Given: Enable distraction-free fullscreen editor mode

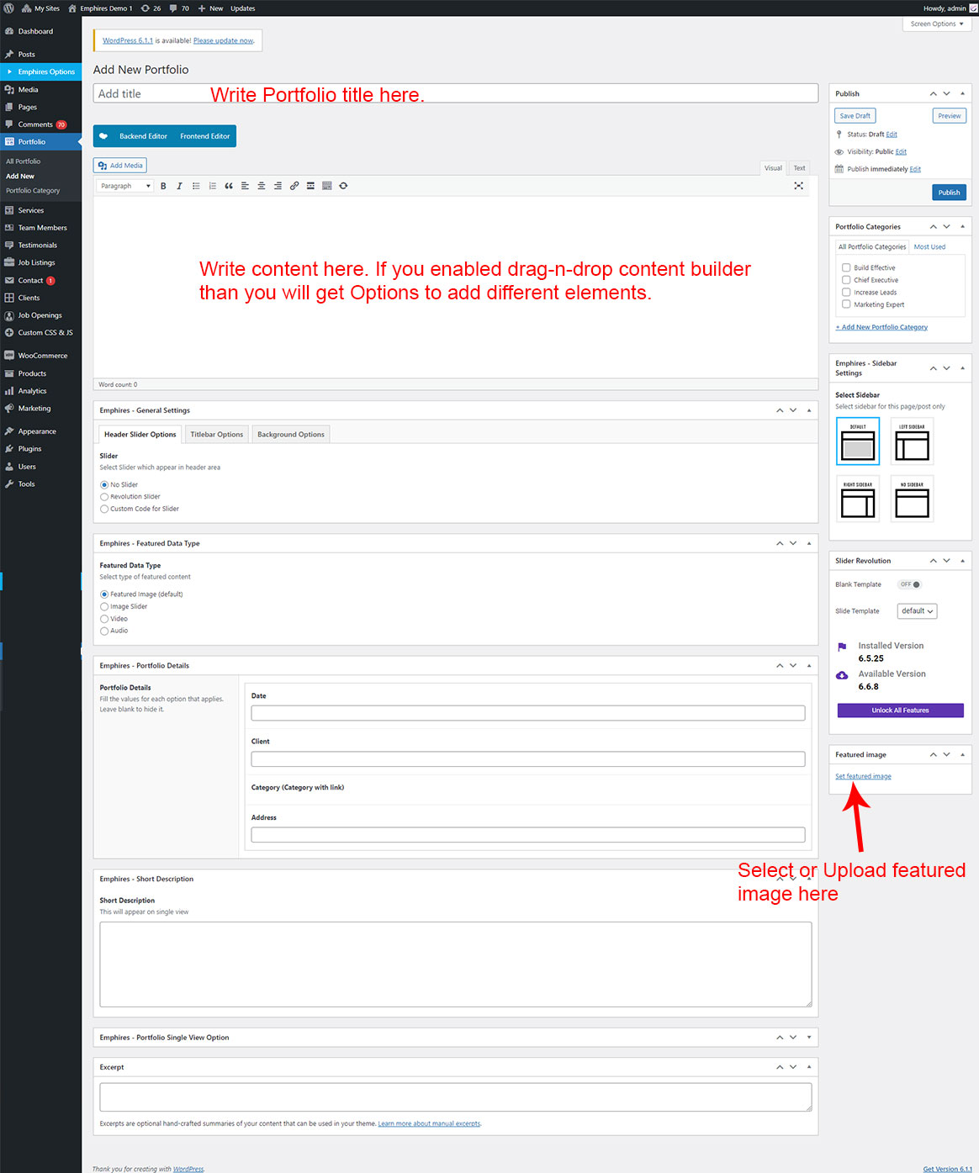Looking at the screenshot, I should [x=798, y=186].
